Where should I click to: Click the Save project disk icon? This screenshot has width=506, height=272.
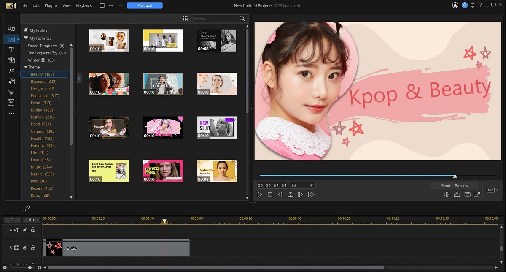(x=102, y=5)
